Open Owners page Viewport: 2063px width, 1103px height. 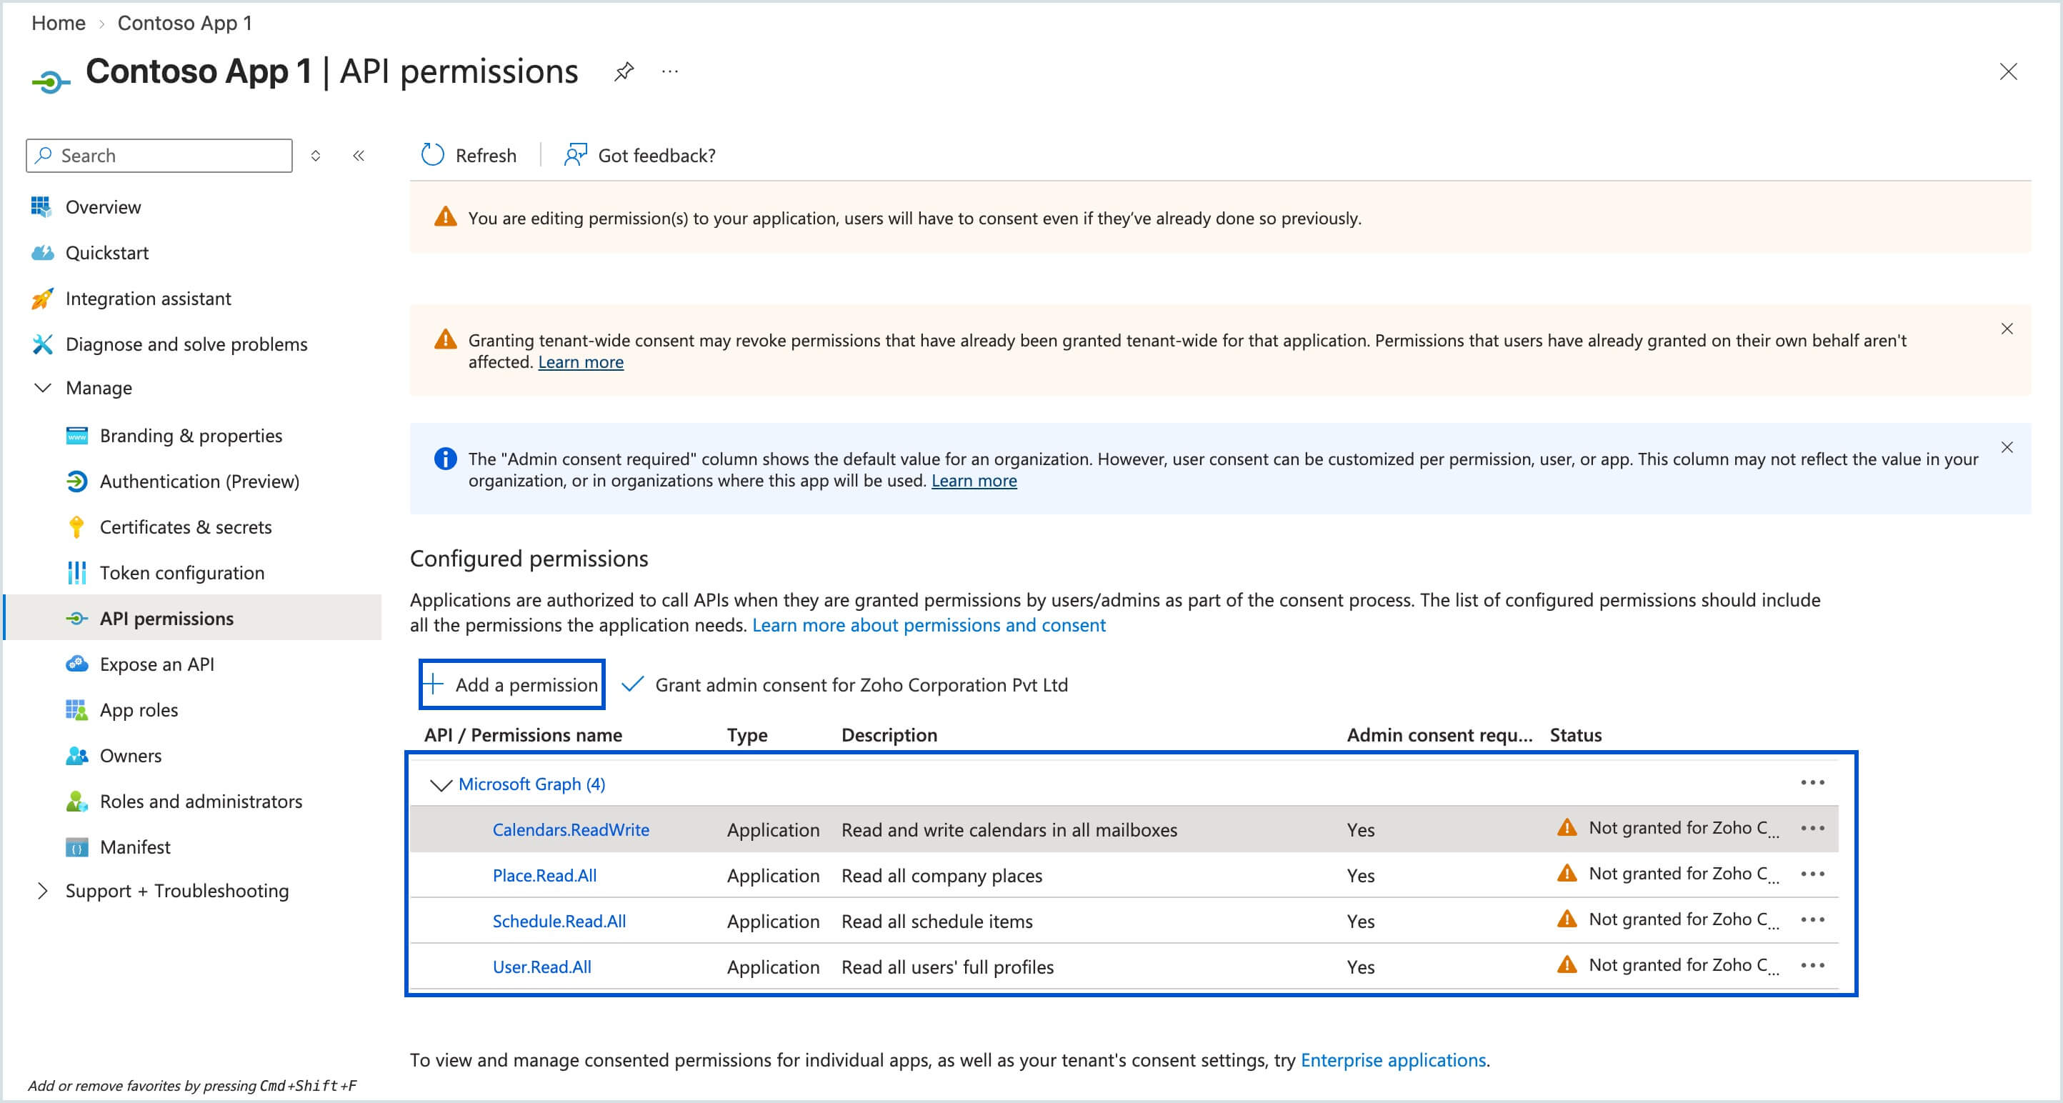131,754
